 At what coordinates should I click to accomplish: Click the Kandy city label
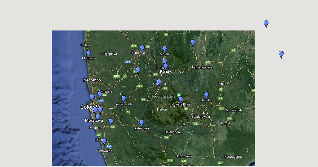click(x=166, y=72)
